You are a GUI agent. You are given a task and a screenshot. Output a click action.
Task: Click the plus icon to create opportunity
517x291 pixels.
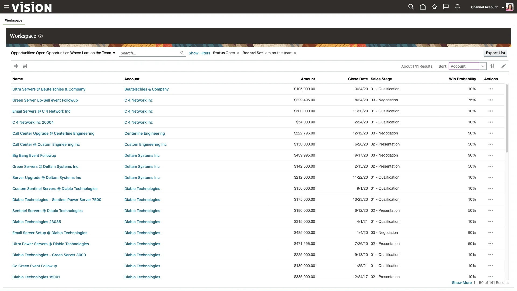(16, 66)
